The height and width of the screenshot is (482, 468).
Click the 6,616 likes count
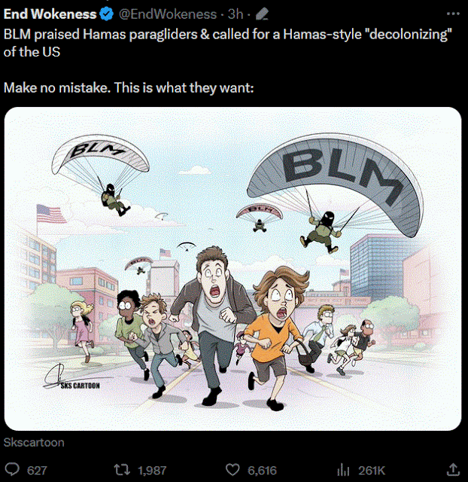click(262, 470)
